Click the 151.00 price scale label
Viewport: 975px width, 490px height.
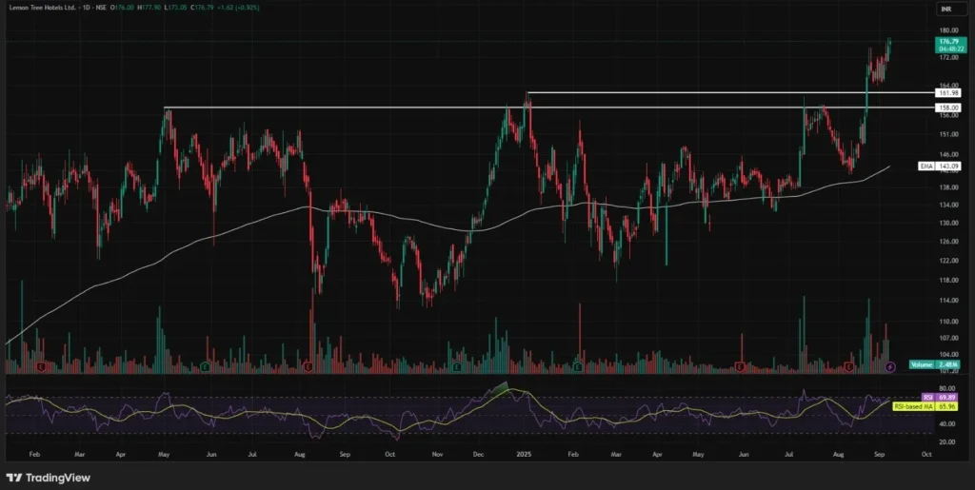(x=949, y=134)
